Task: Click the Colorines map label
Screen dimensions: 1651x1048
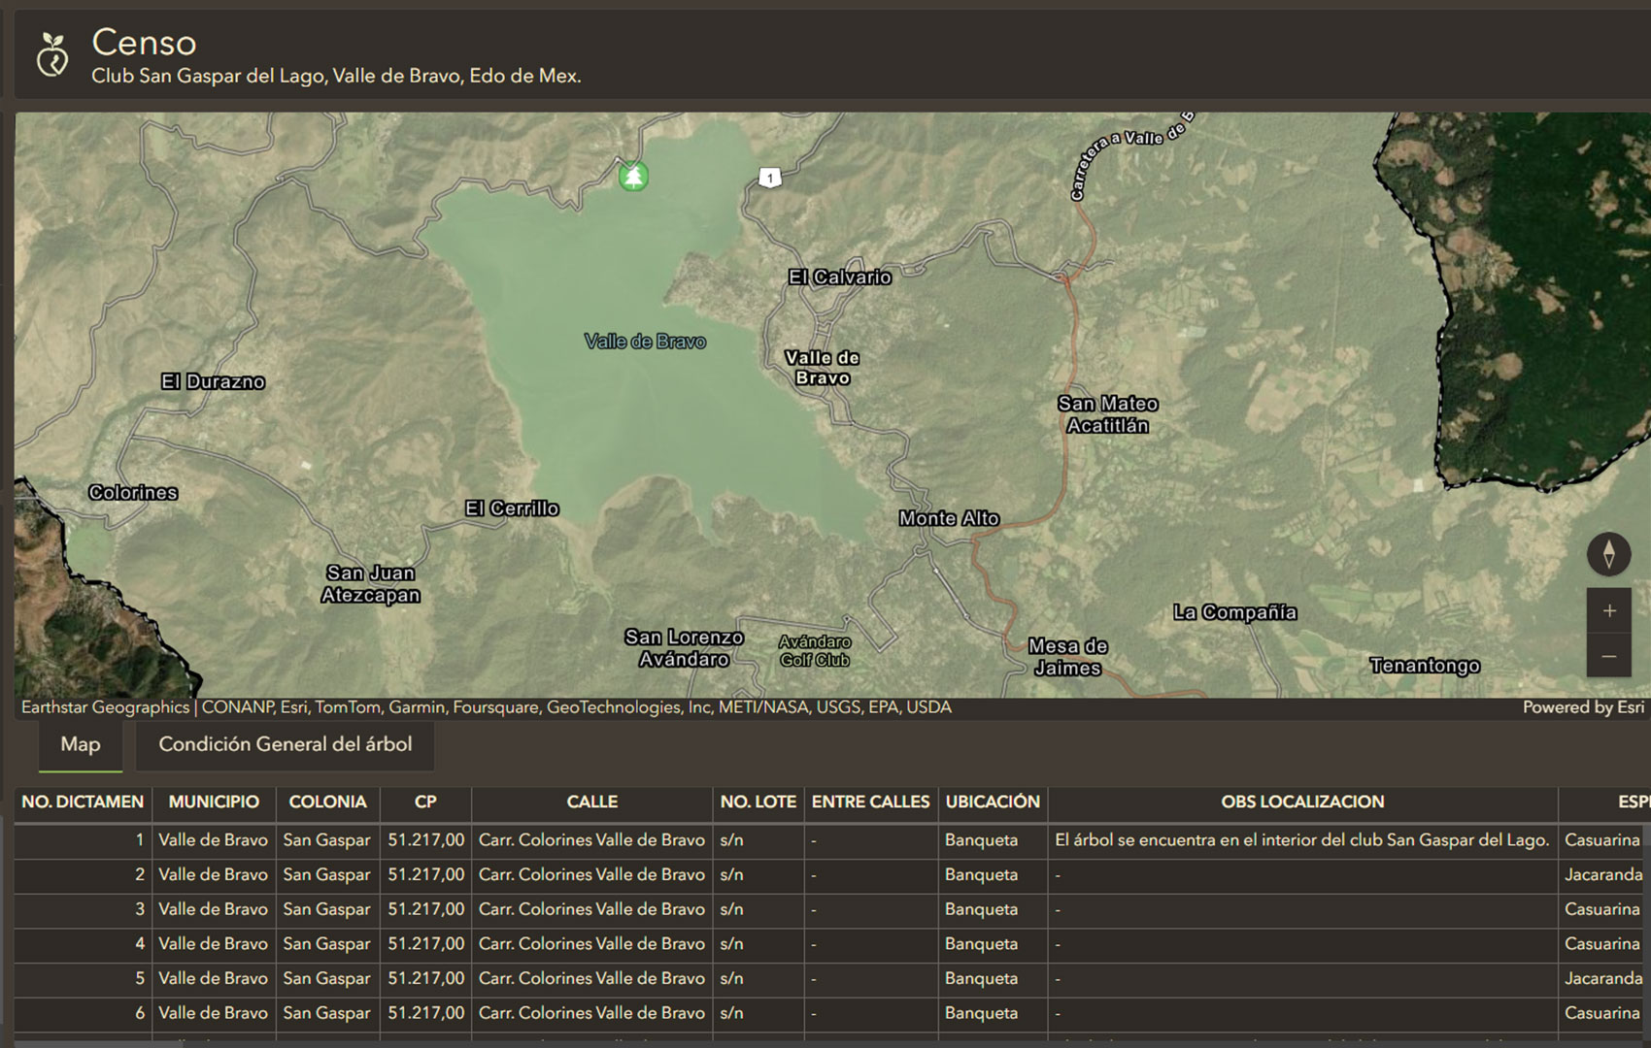Action: click(x=133, y=492)
